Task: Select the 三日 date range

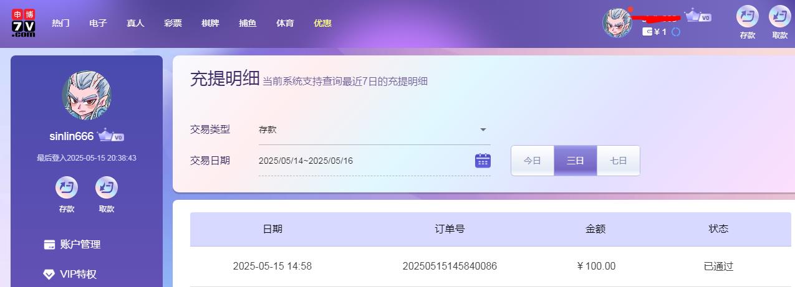Action: click(x=576, y=161)
